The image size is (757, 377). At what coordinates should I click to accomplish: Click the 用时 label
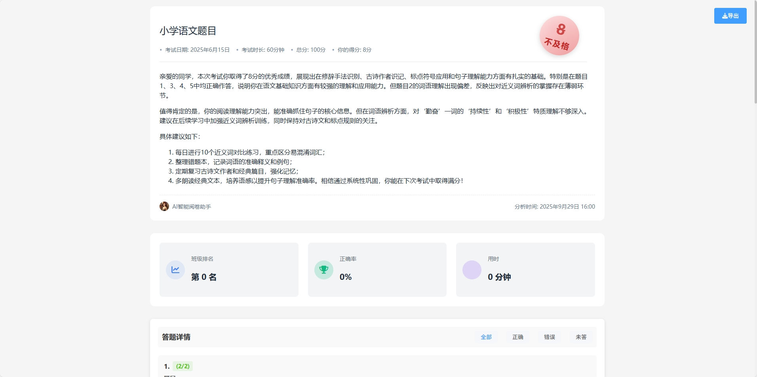pyautogui.click(x=493, y=259)
